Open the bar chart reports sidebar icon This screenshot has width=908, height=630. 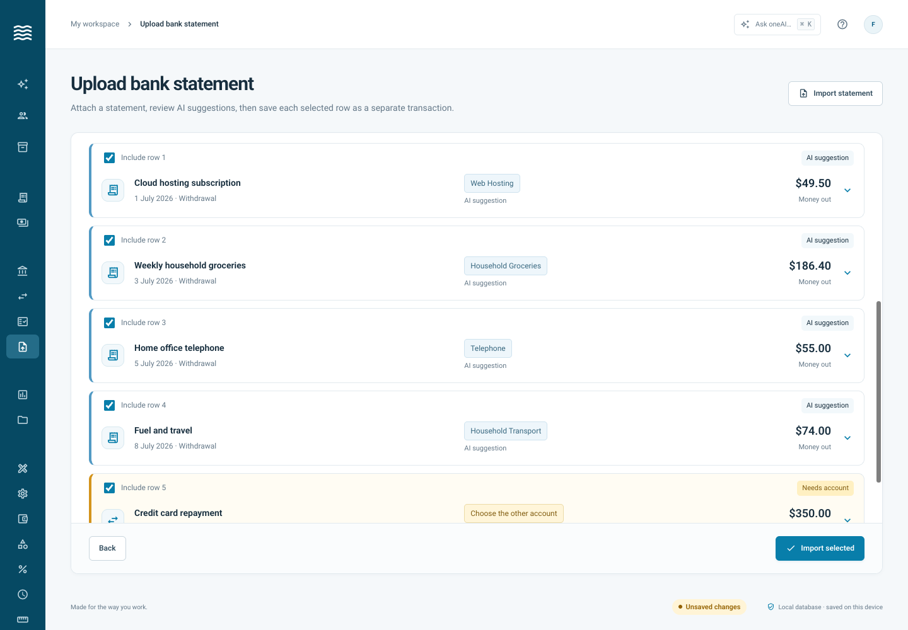click(23, 395)
